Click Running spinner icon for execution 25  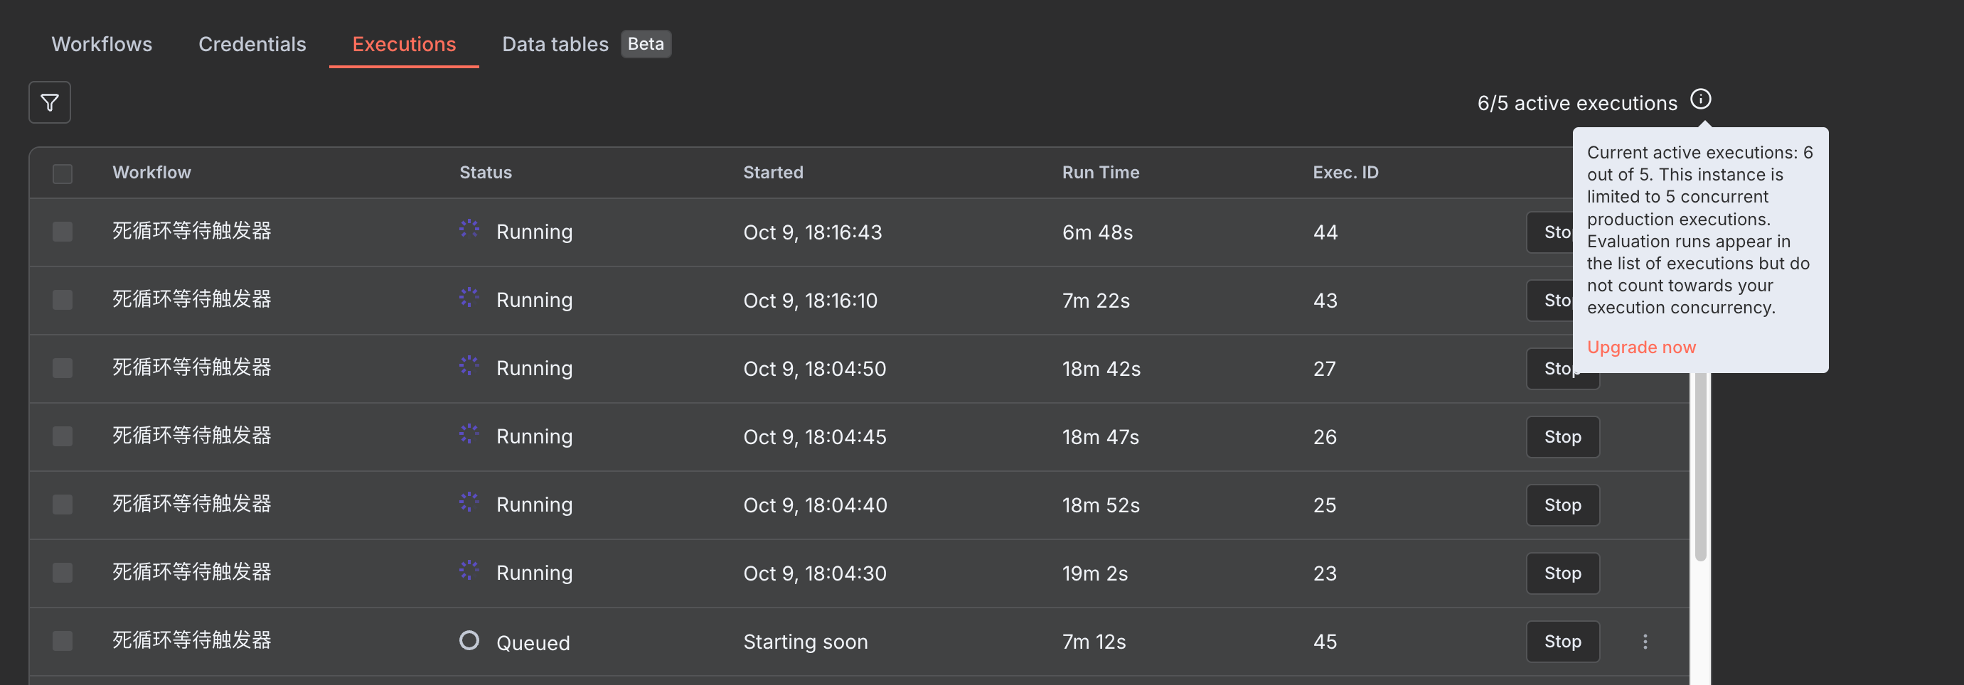(x=469, y=502)
